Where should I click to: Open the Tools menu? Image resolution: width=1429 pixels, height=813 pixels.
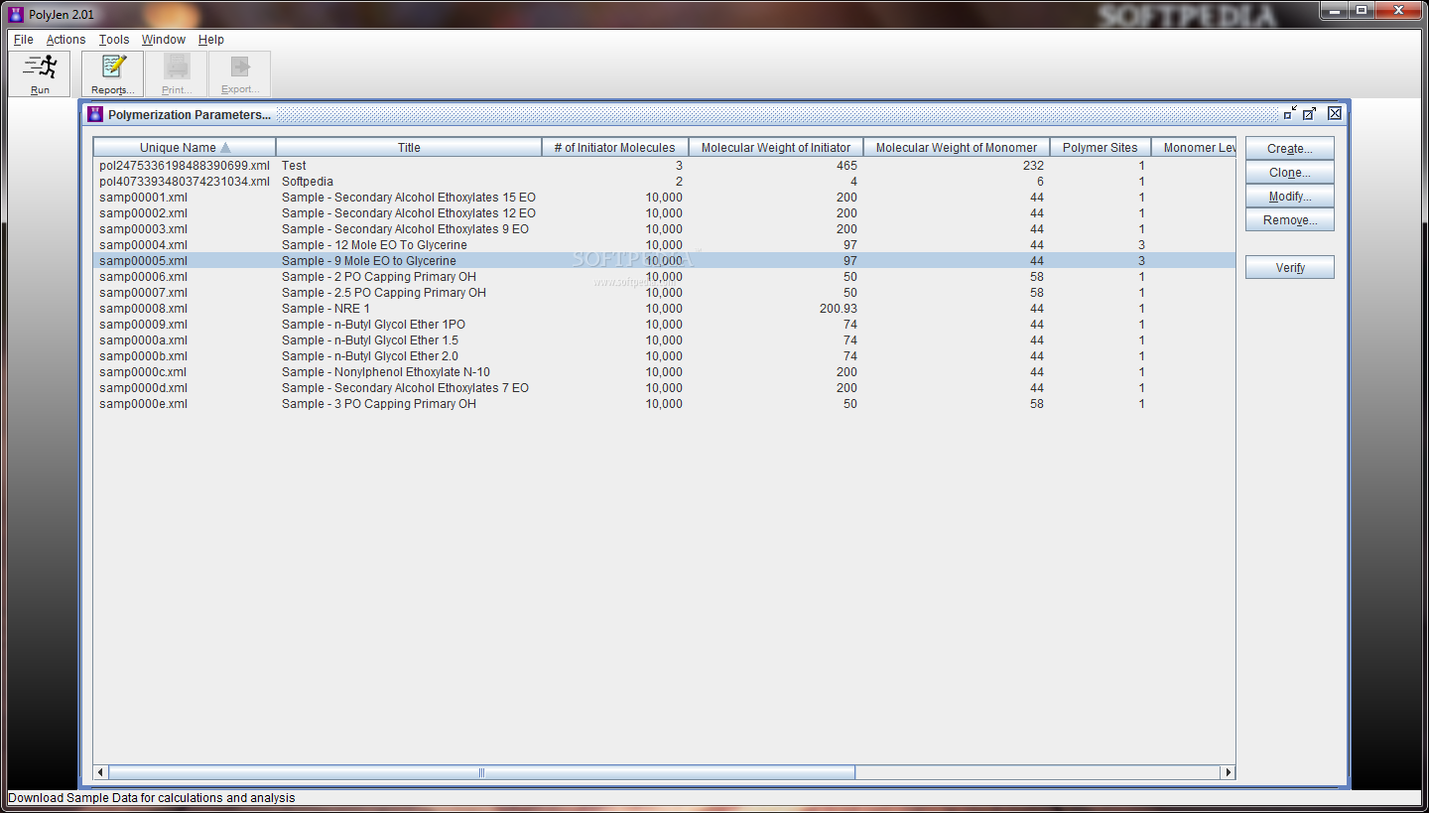tap(114, 40)
